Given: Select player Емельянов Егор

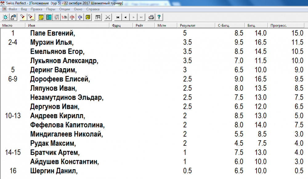Looking at the screenshot, I should point(57,52).
